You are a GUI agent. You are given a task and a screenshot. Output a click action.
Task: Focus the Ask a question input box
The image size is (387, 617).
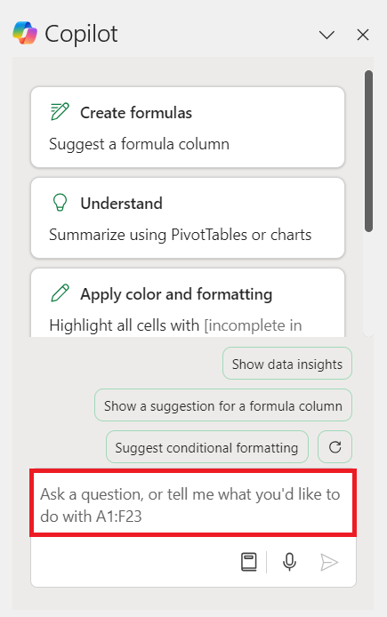(193, 504)
